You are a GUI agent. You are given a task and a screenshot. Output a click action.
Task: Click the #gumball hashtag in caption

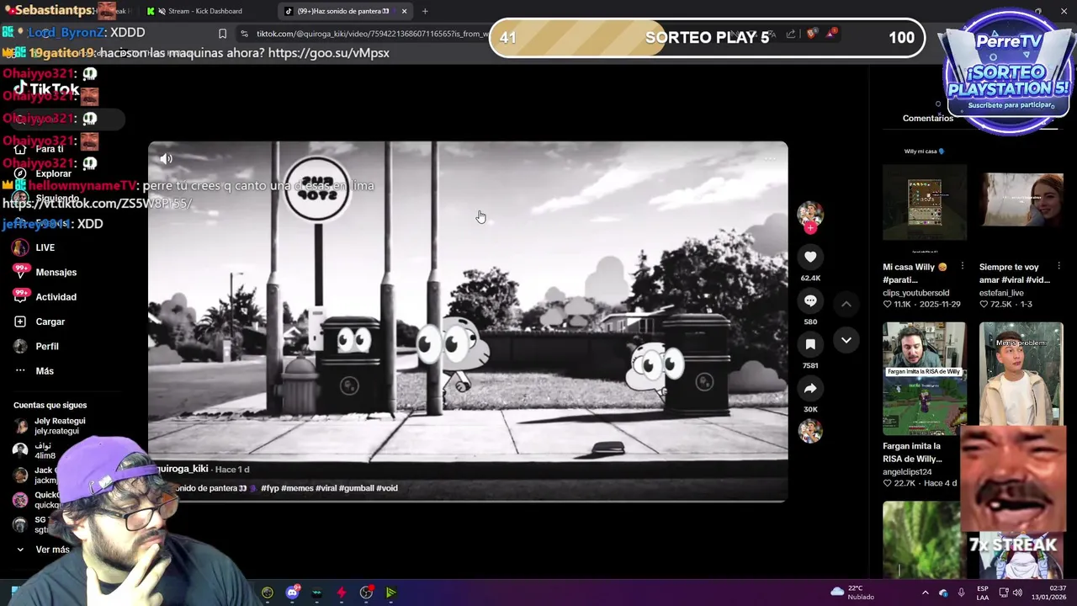click(x=356, y=488)
